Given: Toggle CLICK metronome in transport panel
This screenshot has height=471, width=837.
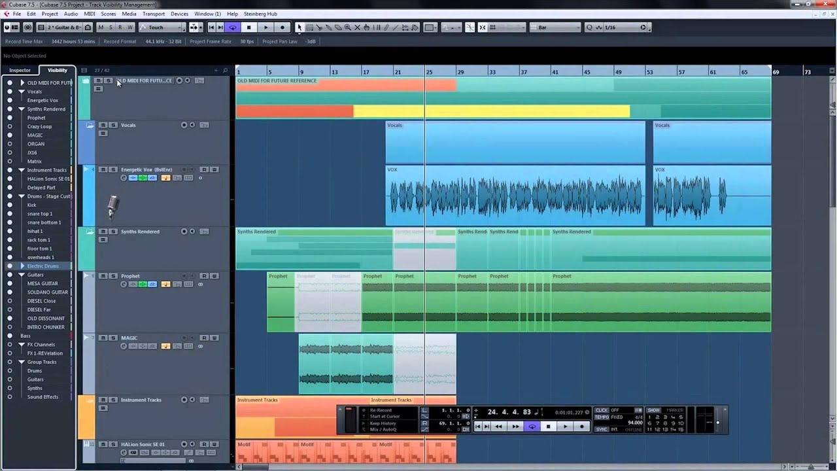Looking at the screenshot, I should (601, 410).
